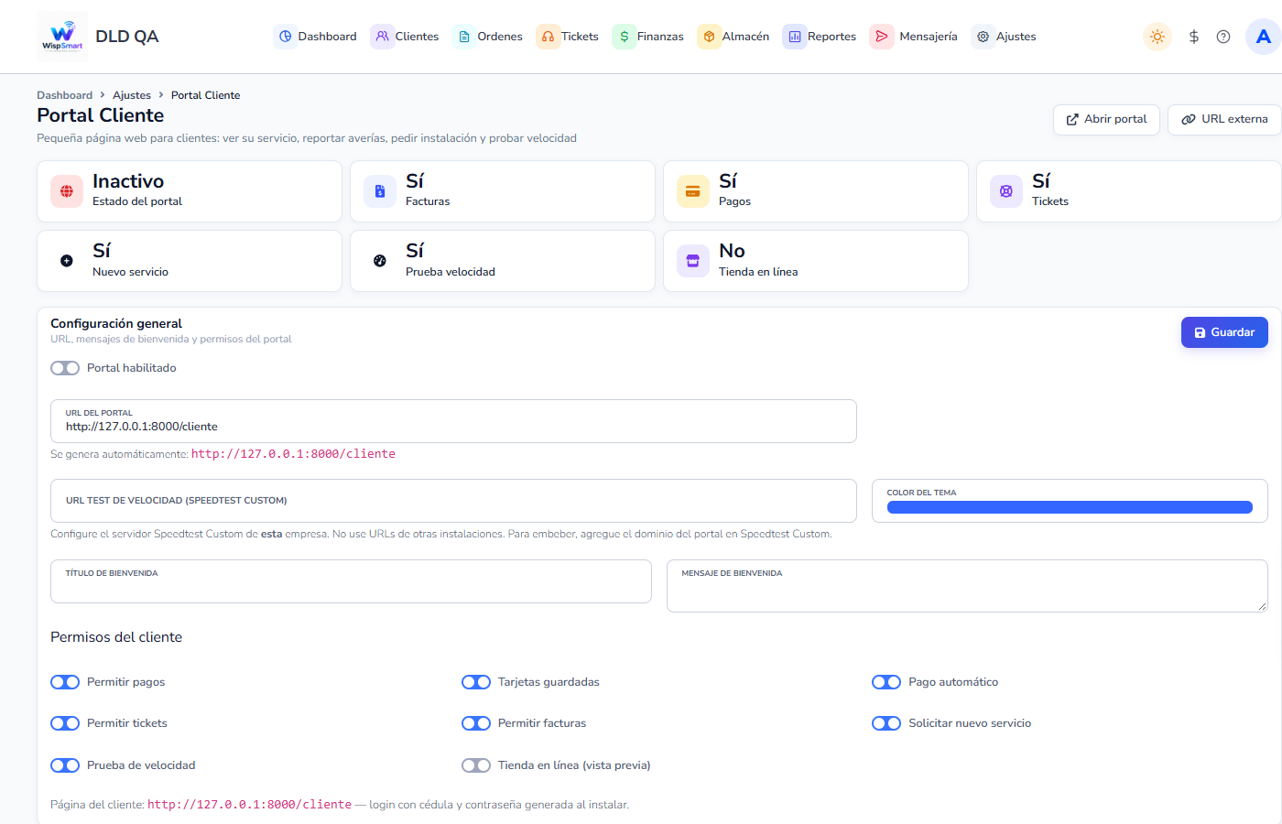Go to Ajustes via breadcrumb
This screenshot has height=824, width=1282.
132,95
